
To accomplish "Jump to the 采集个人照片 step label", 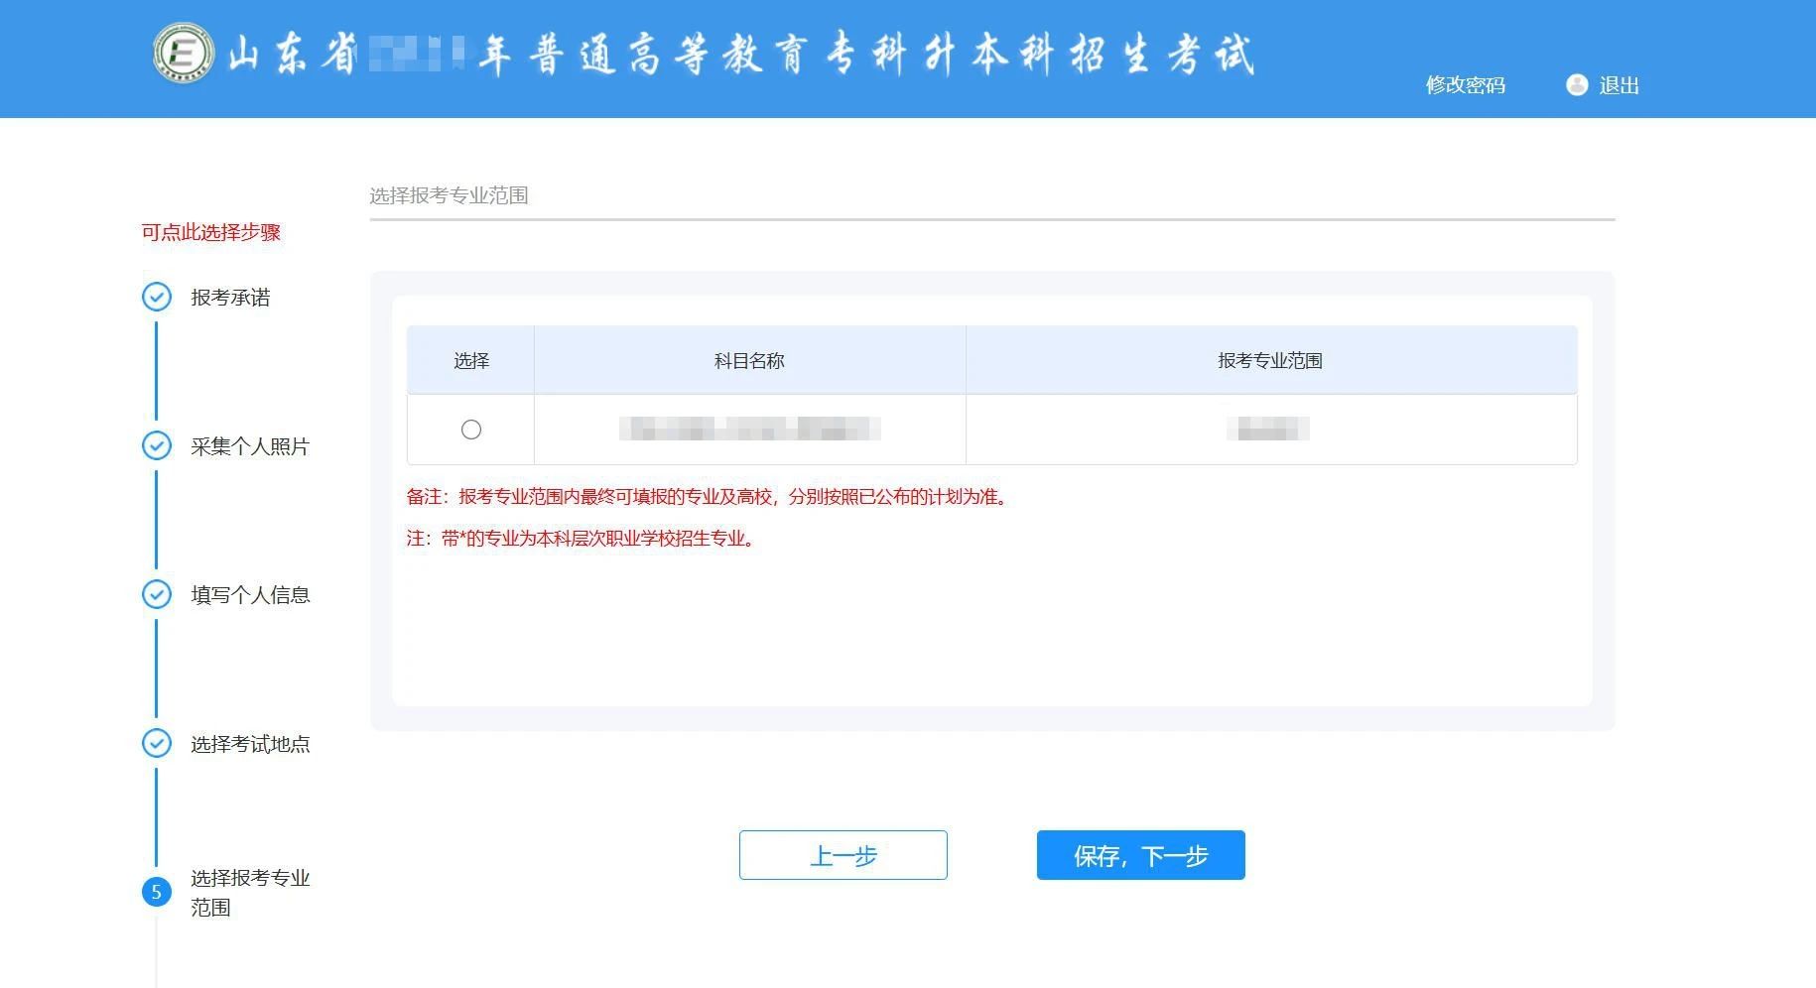I will 250,446.
